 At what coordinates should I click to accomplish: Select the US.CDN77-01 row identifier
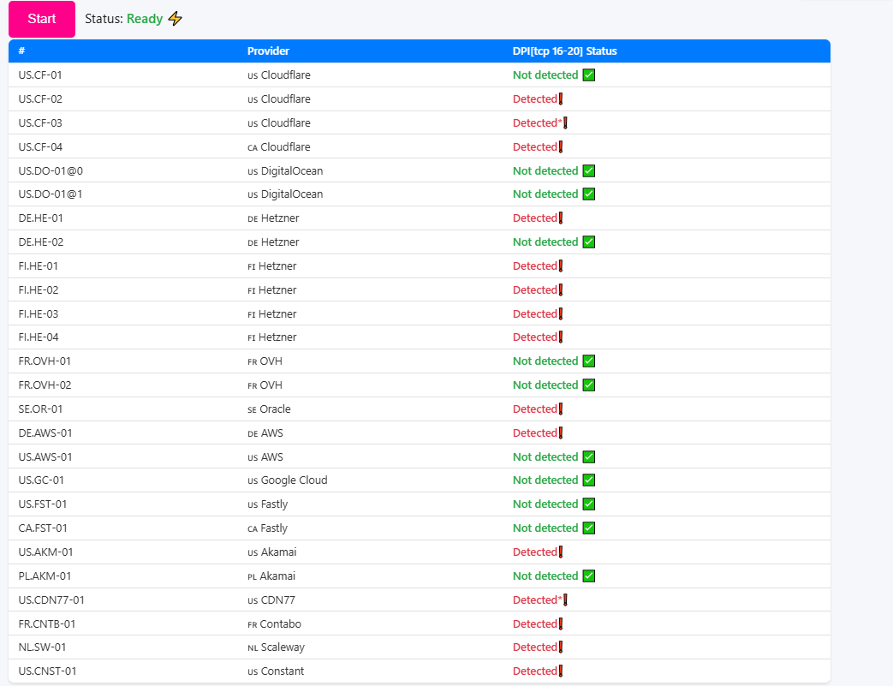click(51, 600)
